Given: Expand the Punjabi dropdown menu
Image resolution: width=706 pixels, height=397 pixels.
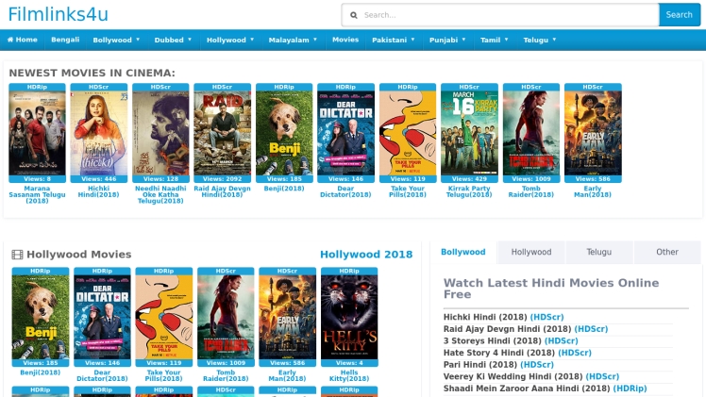Looking at the screenshot, I should pyautogui.click(x=447, y=40).
